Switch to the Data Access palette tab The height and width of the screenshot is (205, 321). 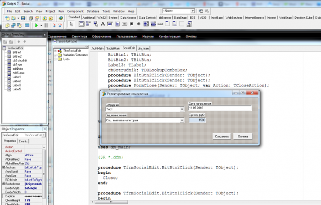point(128,18)
